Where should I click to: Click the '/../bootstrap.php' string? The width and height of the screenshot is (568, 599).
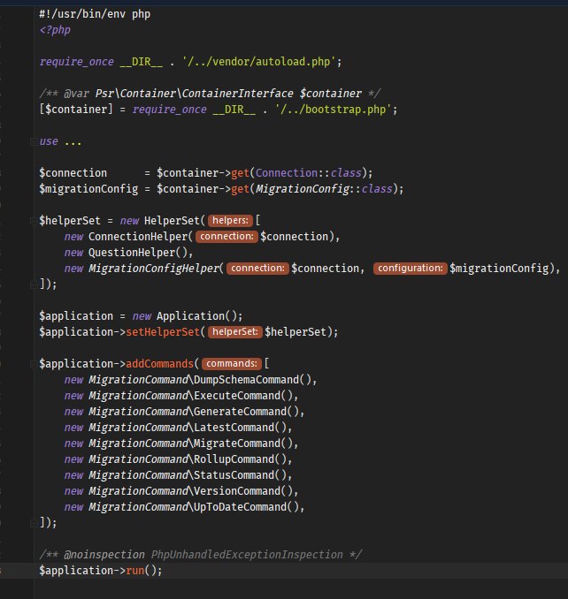pos(334,110)
